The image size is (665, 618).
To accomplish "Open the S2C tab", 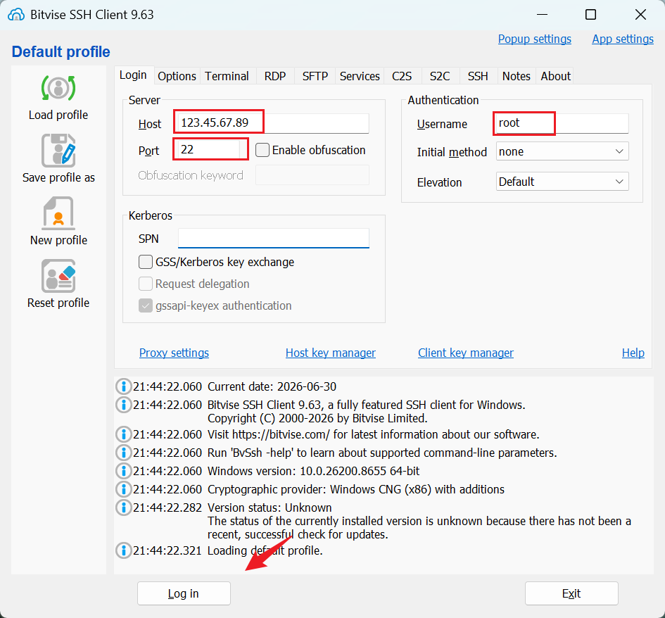I will (x=440, y=76).
